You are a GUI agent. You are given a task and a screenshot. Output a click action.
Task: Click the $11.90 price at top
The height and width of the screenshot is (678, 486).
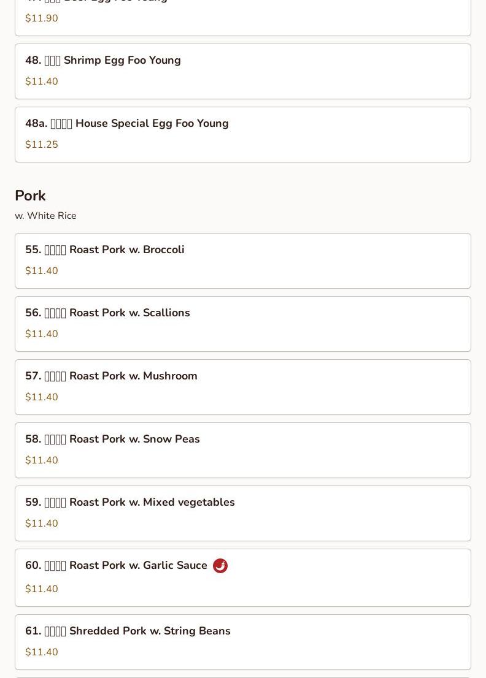[42, 18]
